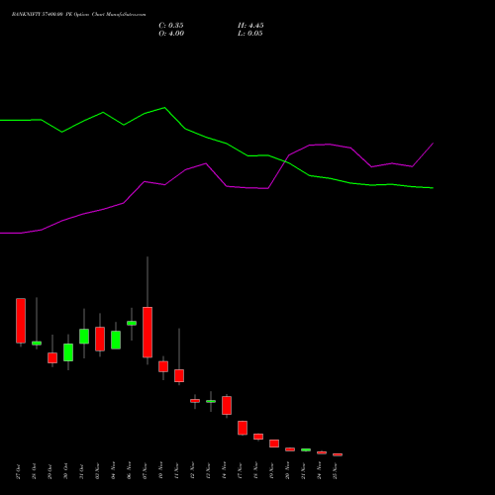Click the '27 Oct' date label

pos(18,471)
